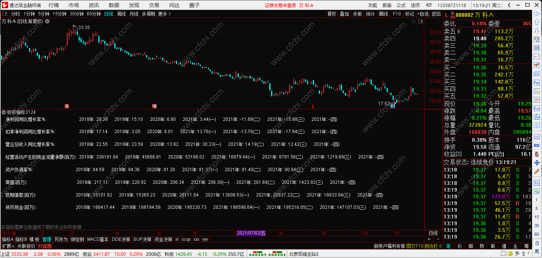The width and height of the screenshot is (542, 258).
Task: Open the 资讯 menu
Action: click(94, 5)
